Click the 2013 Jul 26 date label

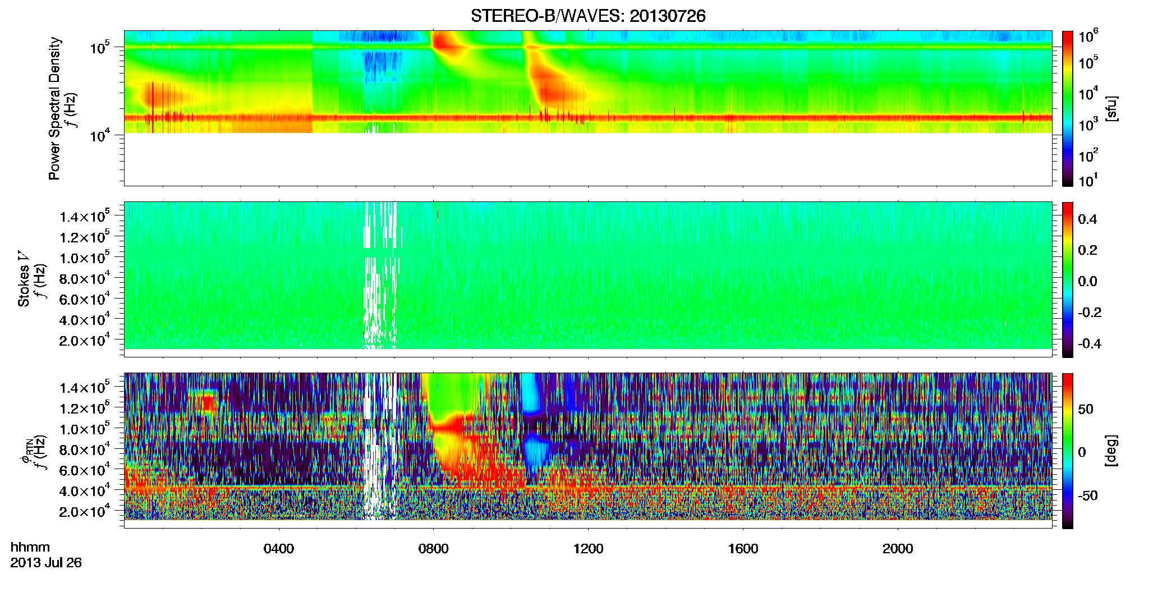[46, 563]
